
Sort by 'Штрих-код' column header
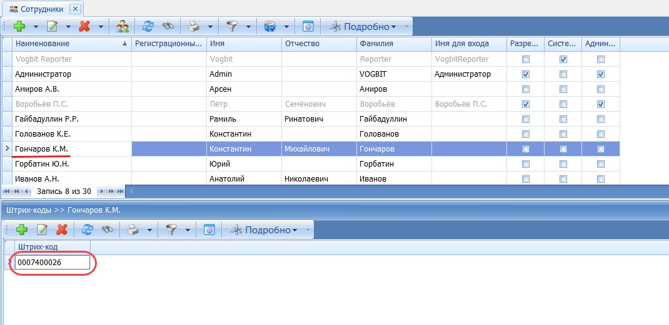(x=53, y=247)
